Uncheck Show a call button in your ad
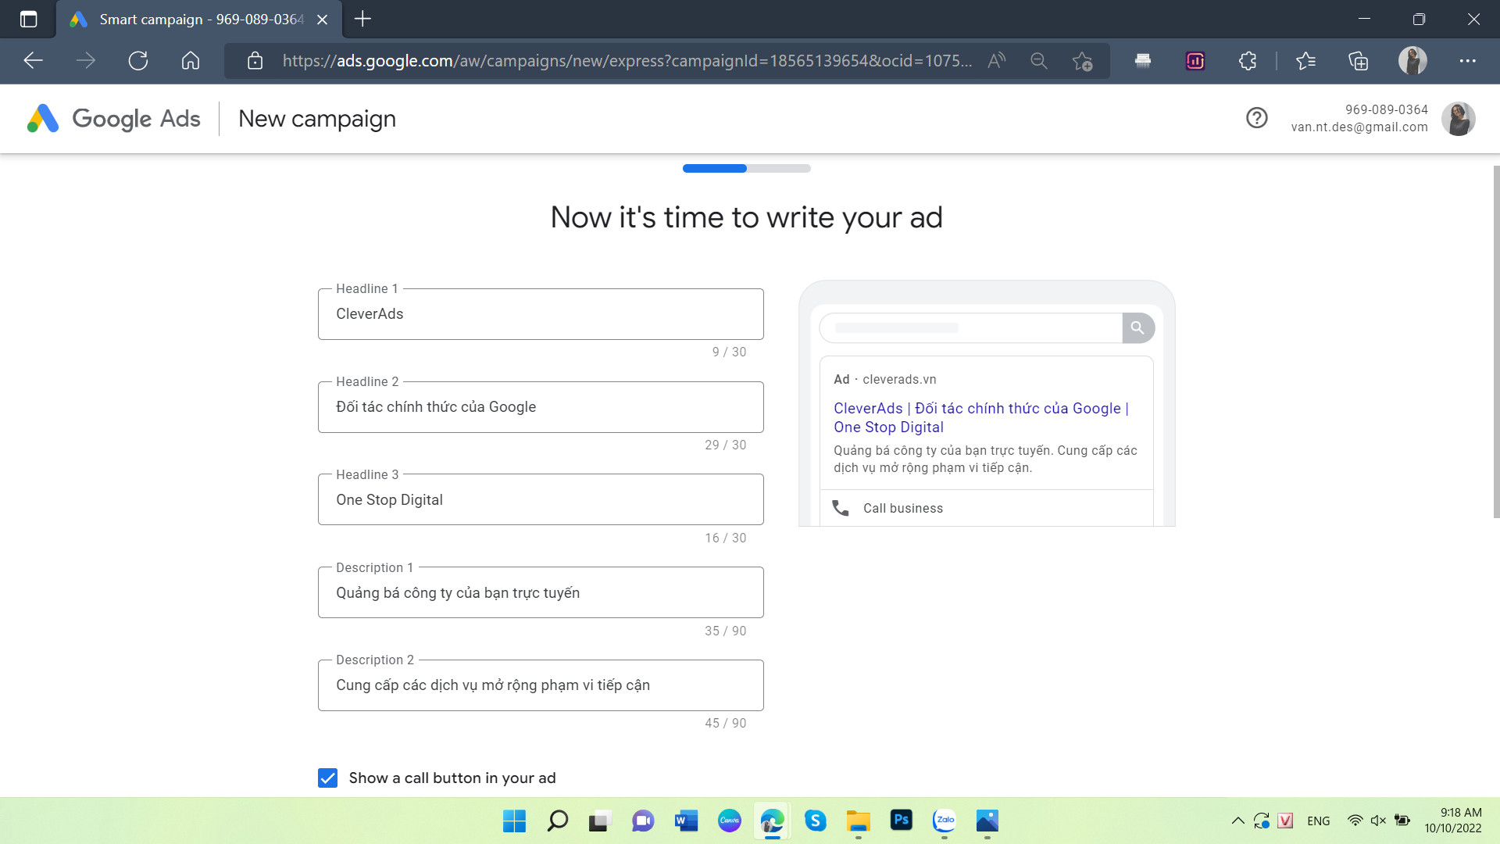 328,778
